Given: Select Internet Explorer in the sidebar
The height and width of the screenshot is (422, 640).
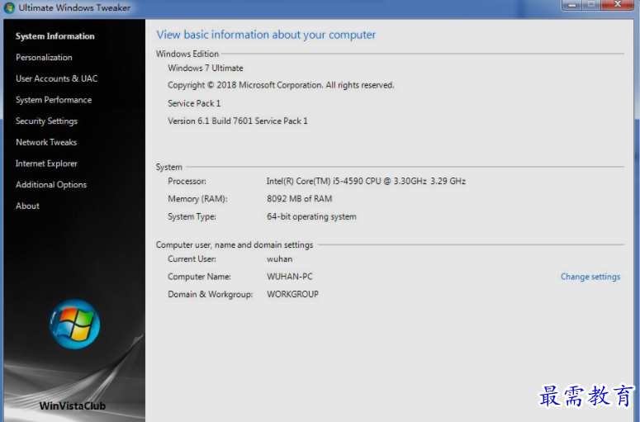Looking at the screenshot, I should point(46,164).
